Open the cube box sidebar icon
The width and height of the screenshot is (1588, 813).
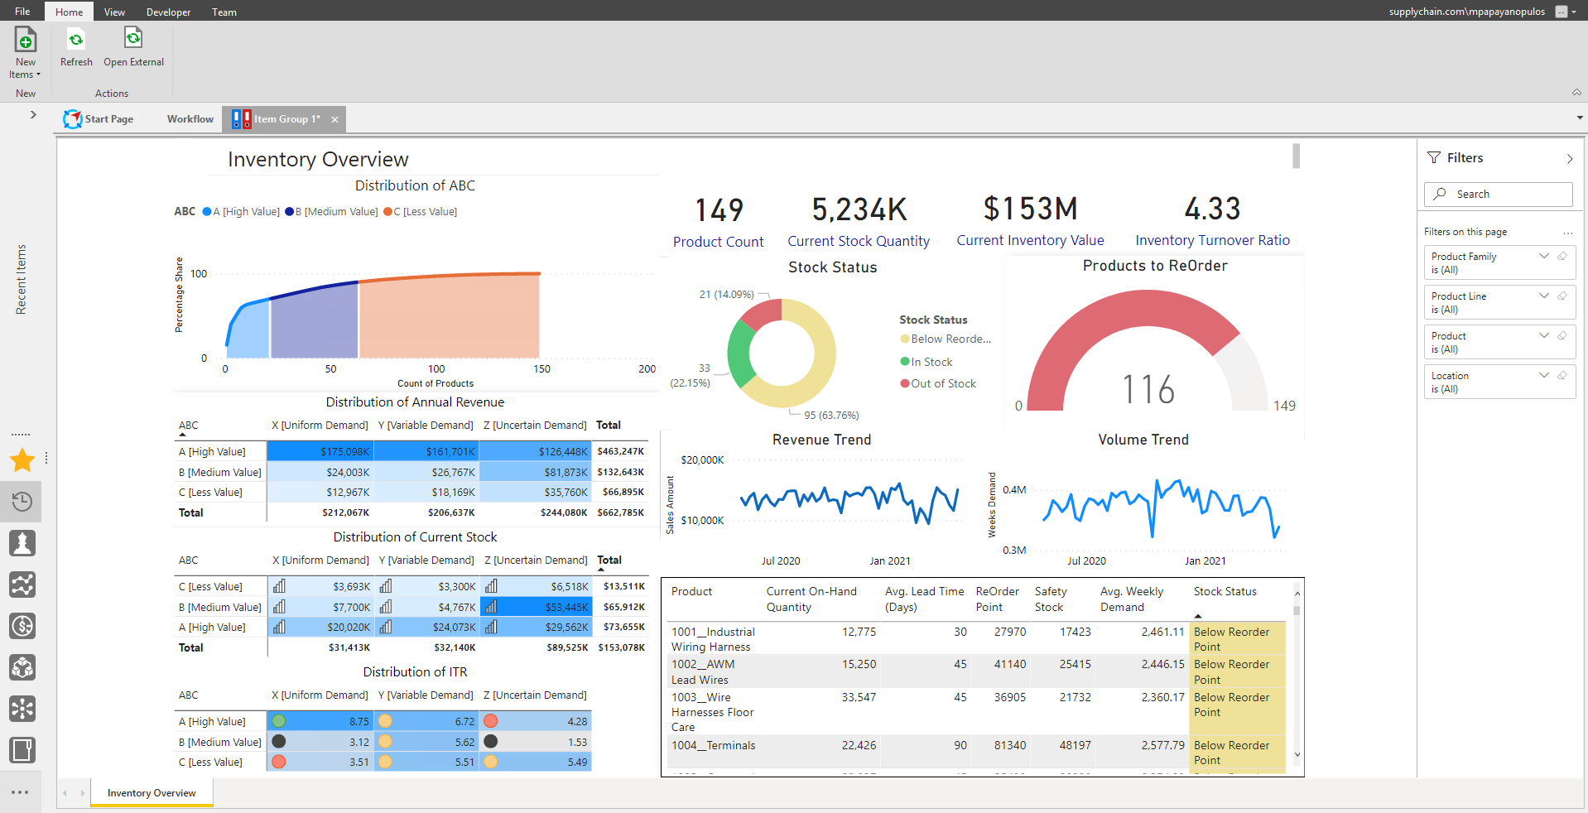22,667
